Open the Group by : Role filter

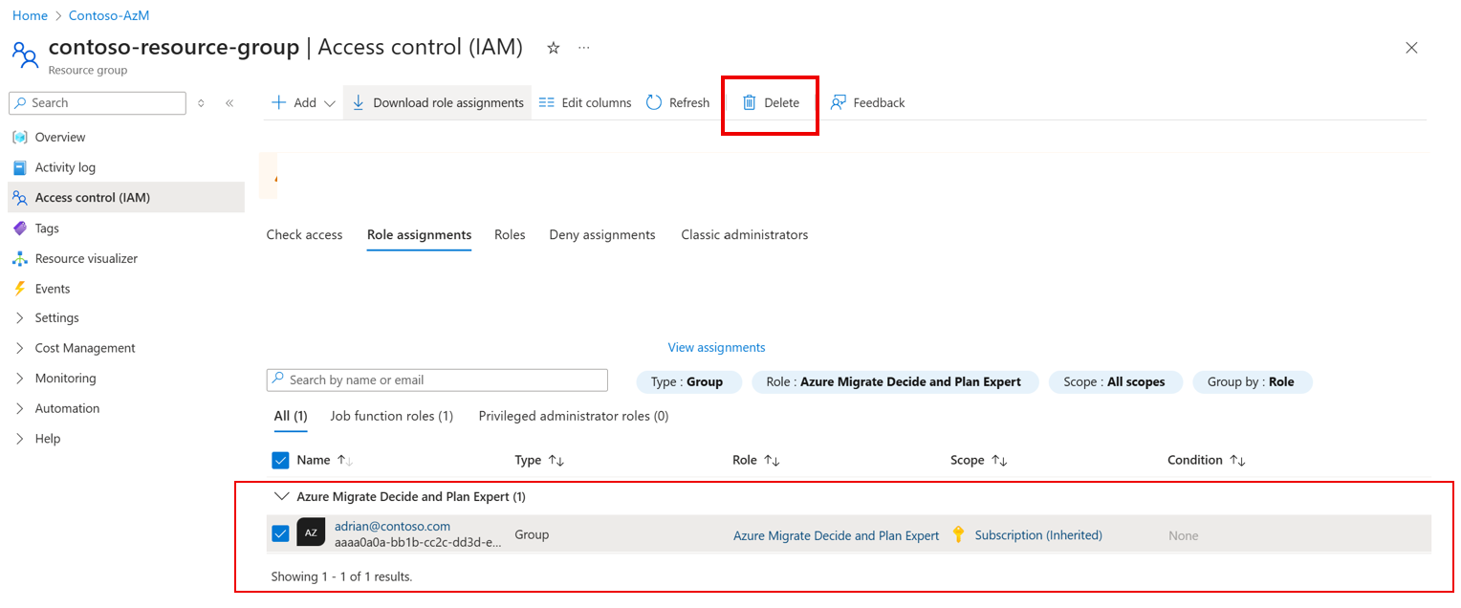1251,382
